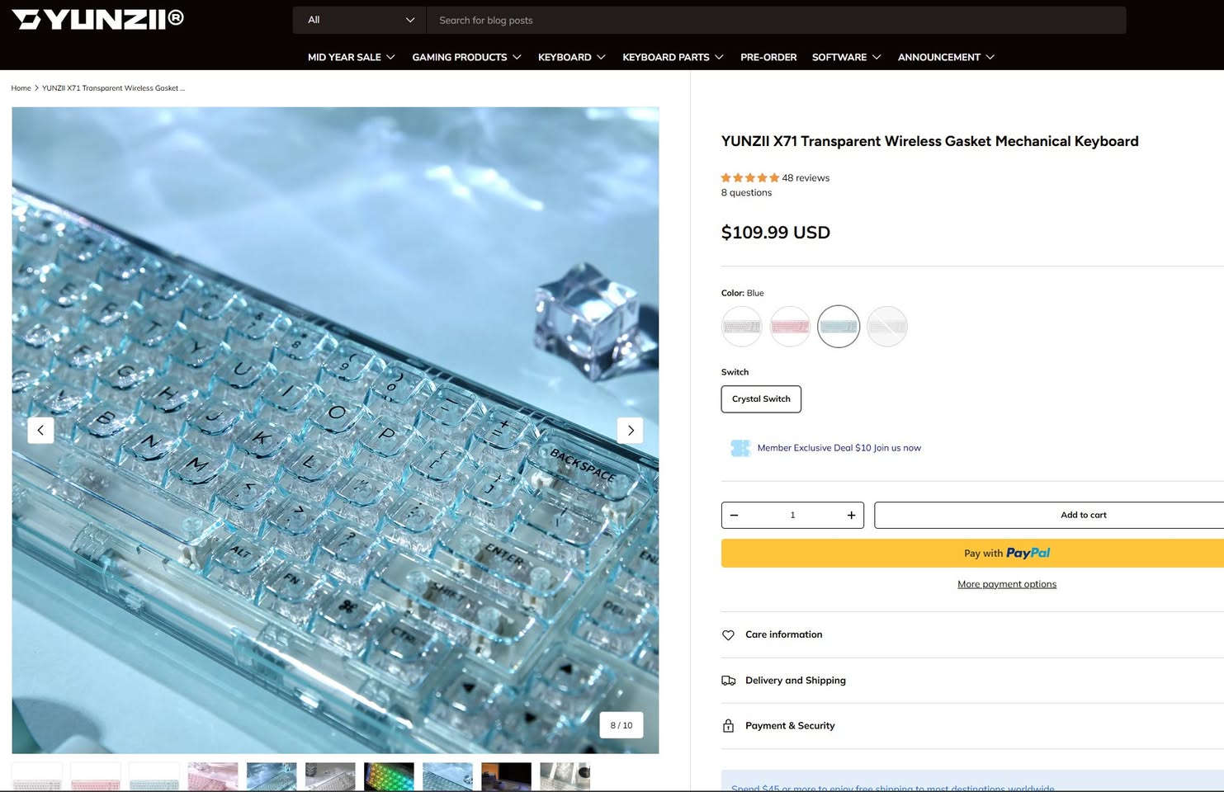1224x792 pixels.
Task: Click the search for blog posts field
Action: [x=775, y=20]
